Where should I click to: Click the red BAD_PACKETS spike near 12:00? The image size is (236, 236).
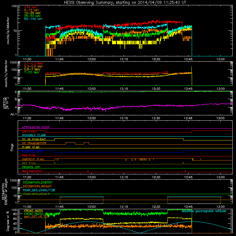(88, 171)
